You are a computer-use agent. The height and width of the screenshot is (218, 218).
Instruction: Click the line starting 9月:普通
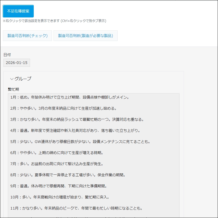point(59,186)
